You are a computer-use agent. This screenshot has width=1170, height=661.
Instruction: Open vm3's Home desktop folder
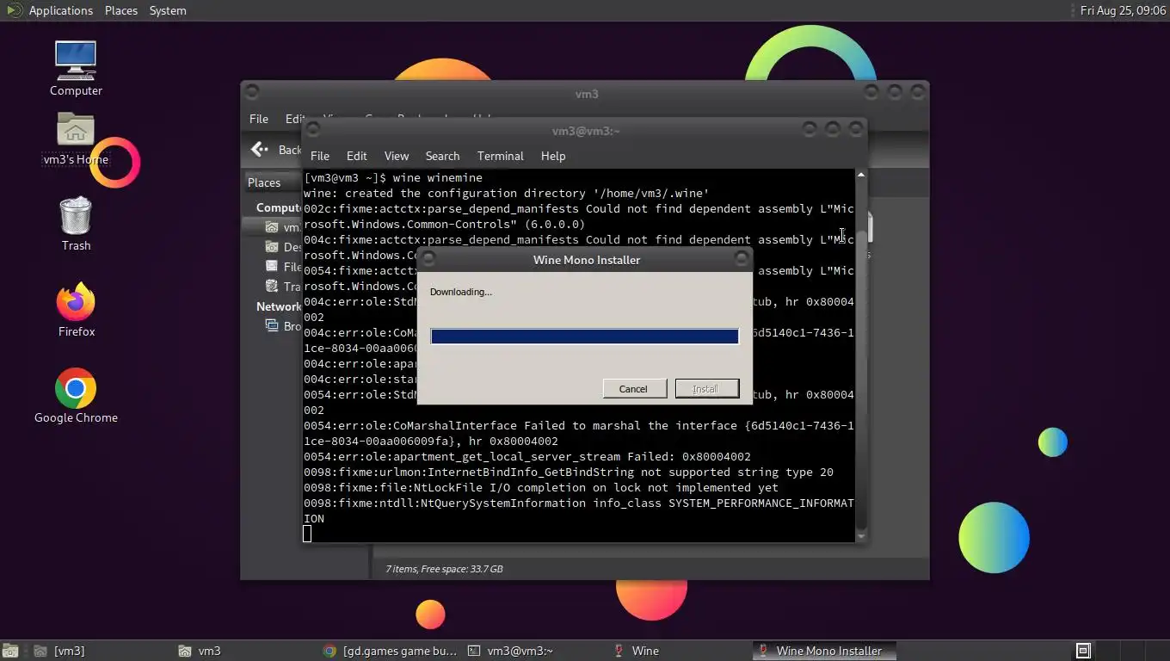pyautogui.click(x=76, y=139)
